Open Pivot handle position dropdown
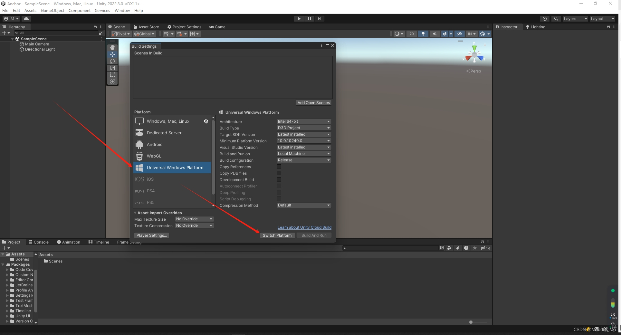This screenshot has width=621, height=335. pyautogui.click(x=121, y=34)
